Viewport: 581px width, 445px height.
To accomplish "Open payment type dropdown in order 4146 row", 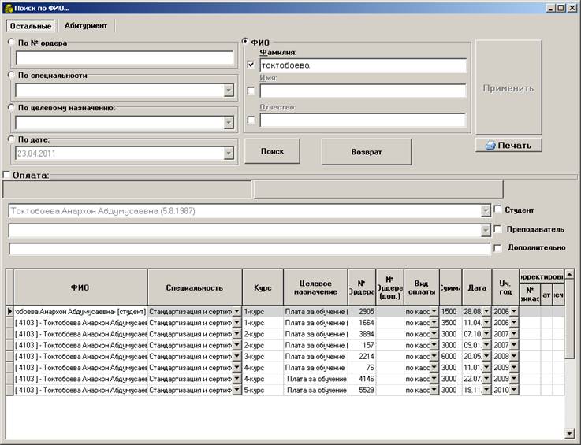I will (434, 379).
